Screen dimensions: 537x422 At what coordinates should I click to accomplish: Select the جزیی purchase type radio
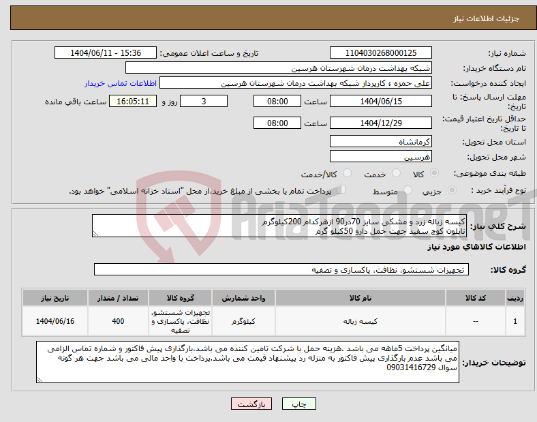[x=452, y=190]
